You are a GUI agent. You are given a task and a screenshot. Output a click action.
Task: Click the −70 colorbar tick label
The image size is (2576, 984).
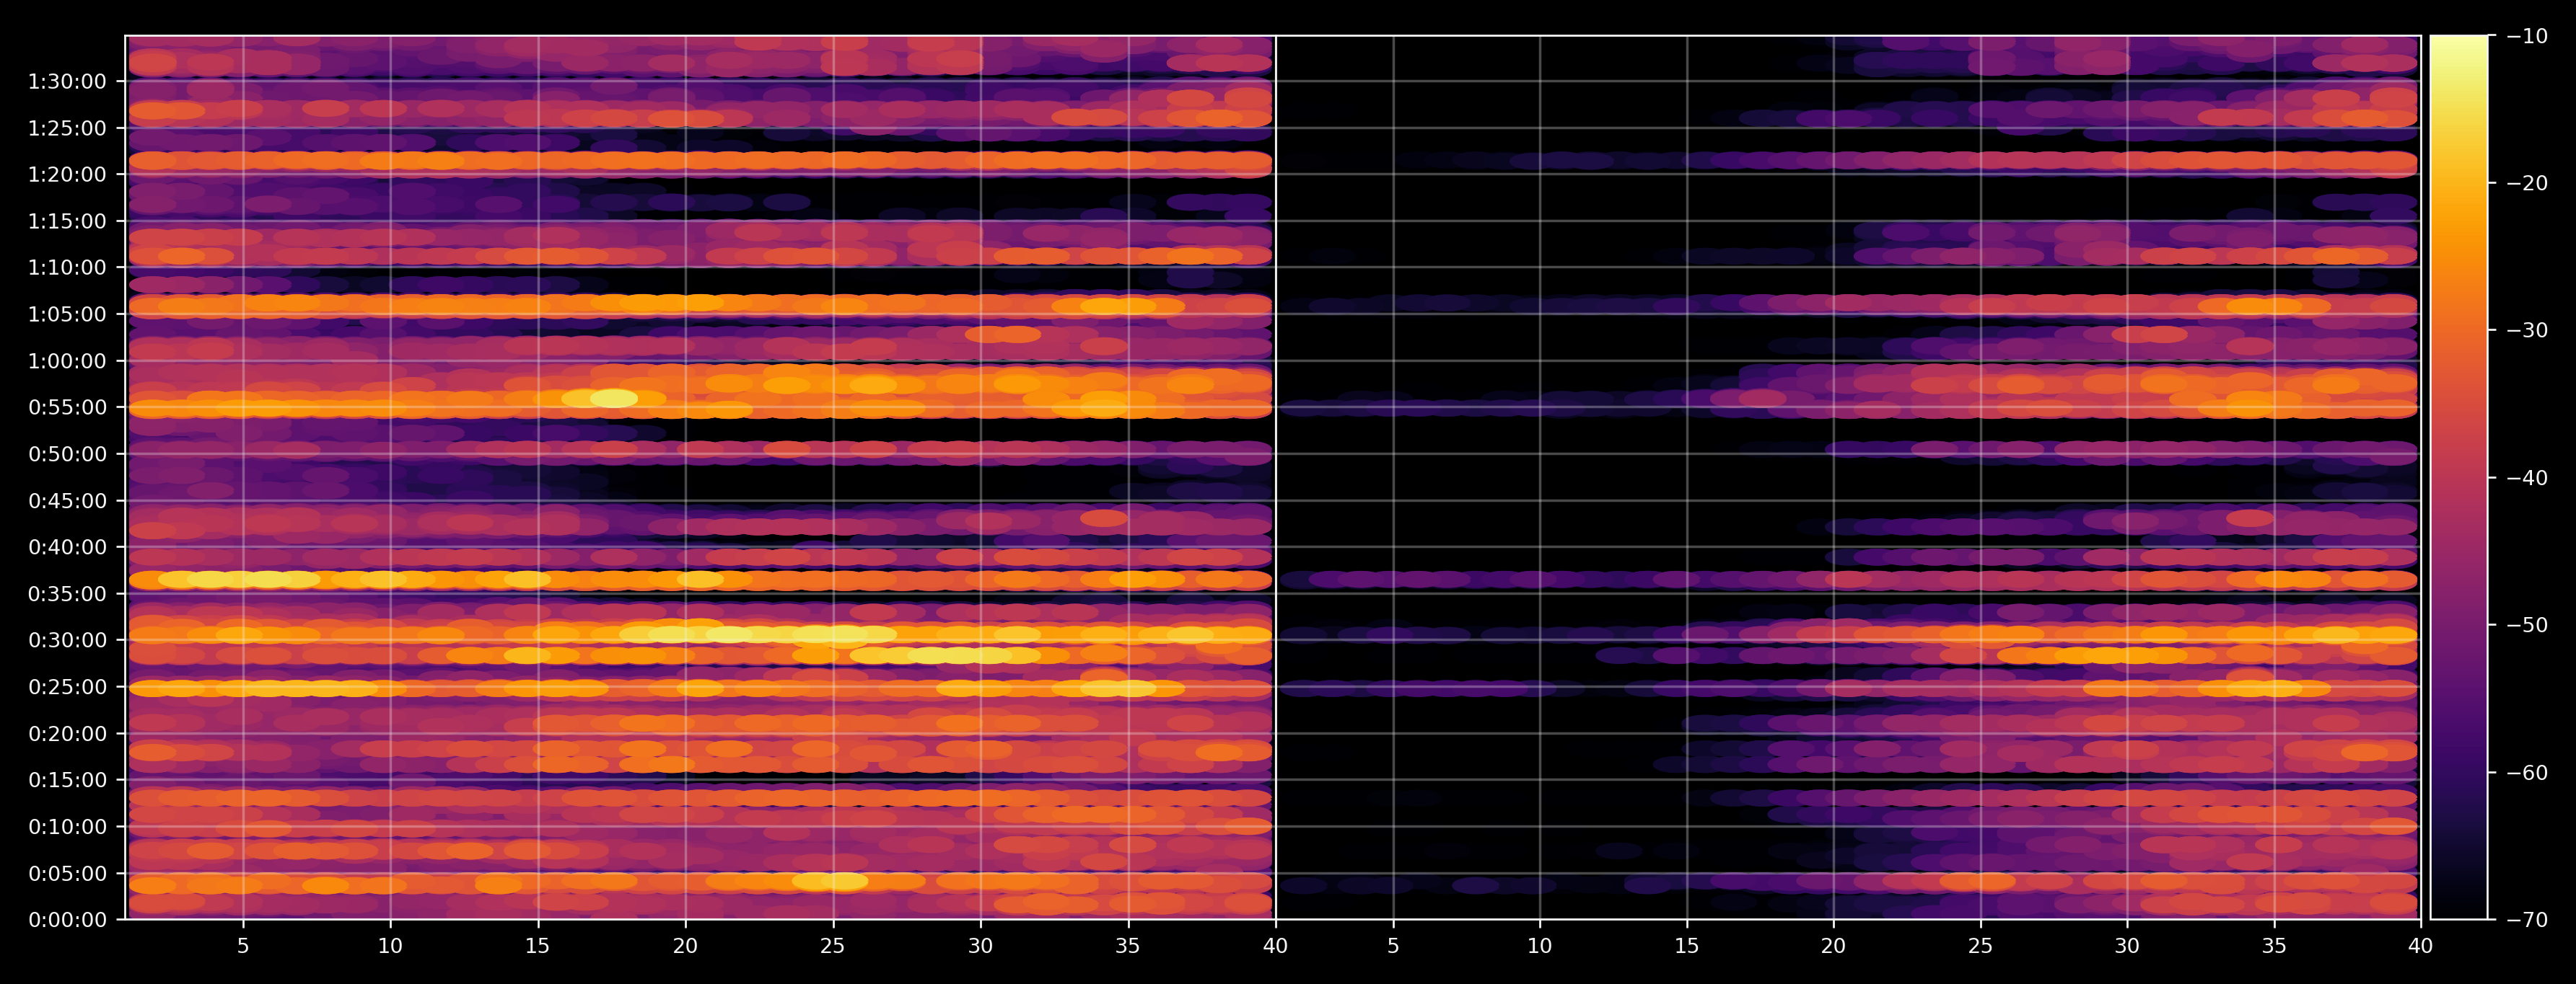pyautogui.click(x=2527, y=920)
